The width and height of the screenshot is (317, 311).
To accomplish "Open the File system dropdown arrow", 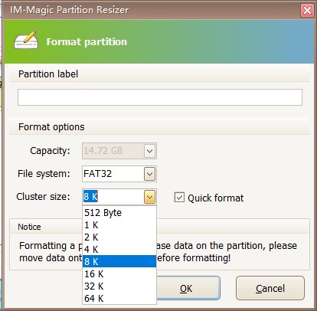I will (150, 175).
